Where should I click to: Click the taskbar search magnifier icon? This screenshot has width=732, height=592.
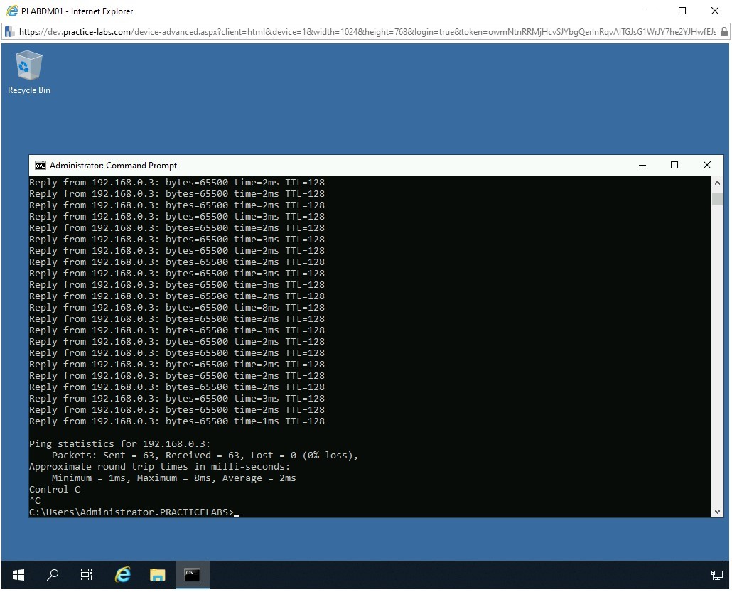(x=53, y=575)
